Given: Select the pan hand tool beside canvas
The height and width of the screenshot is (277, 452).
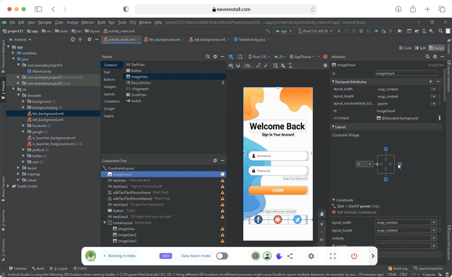Looking at the screenshot, I should pyautogui.click(x=322, y=214).
